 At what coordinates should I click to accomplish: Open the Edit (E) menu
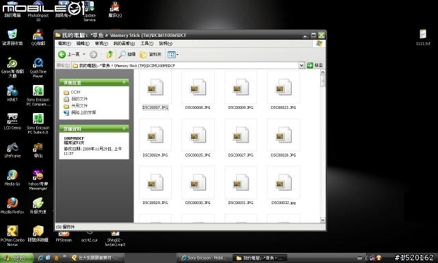pyautogui.click(x=83, y=44)
